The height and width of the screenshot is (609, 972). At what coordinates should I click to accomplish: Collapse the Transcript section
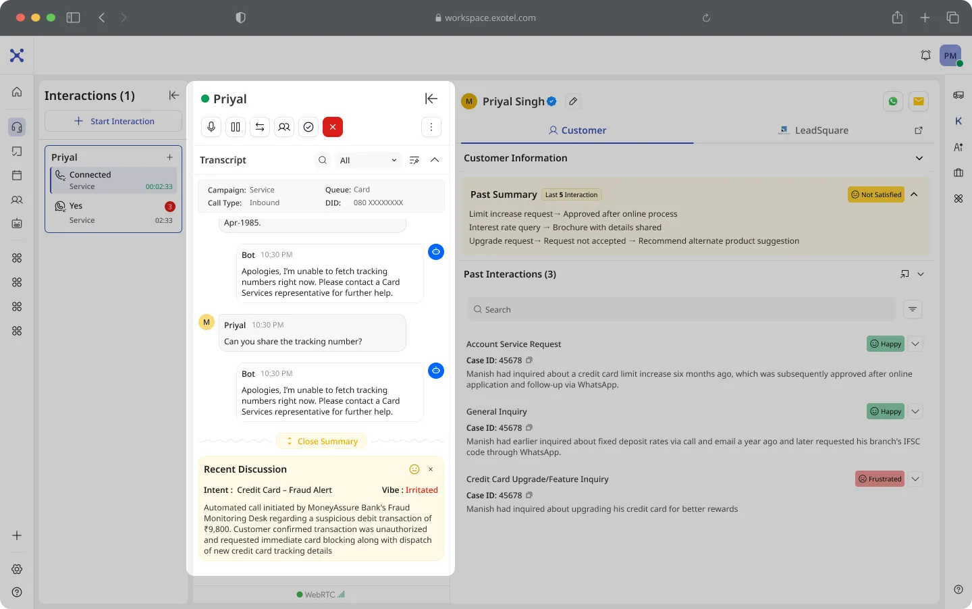click(435, 160)
